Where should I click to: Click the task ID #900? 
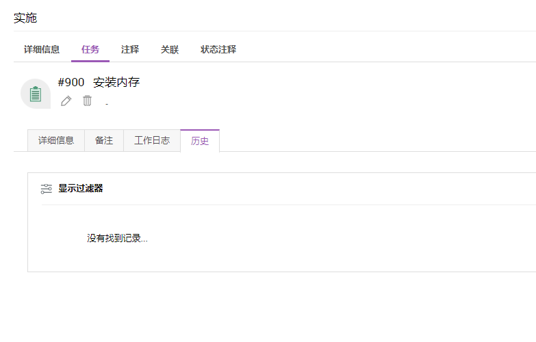click(71, 83)
